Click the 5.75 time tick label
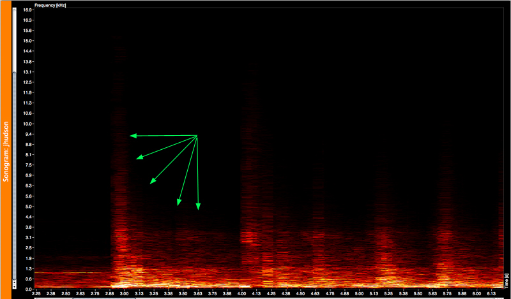 click(x=447, y=293)
